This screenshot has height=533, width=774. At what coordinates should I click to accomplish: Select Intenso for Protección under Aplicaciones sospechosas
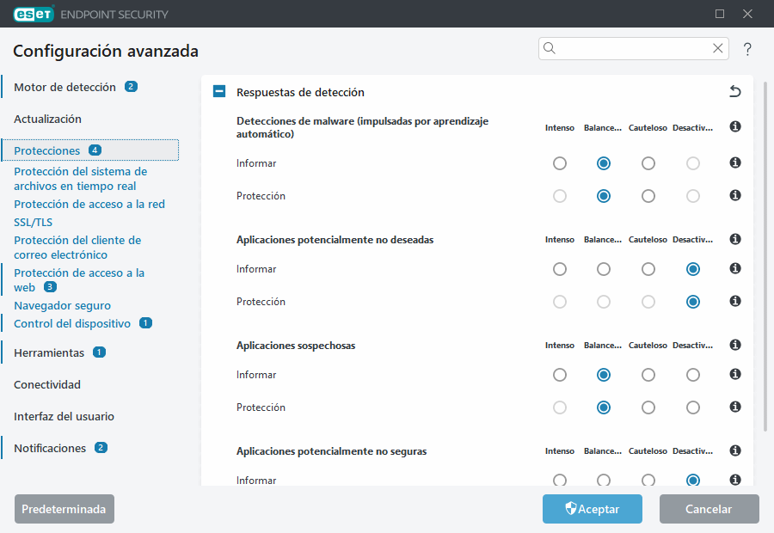pyautogui.click(x=560, y=407)
